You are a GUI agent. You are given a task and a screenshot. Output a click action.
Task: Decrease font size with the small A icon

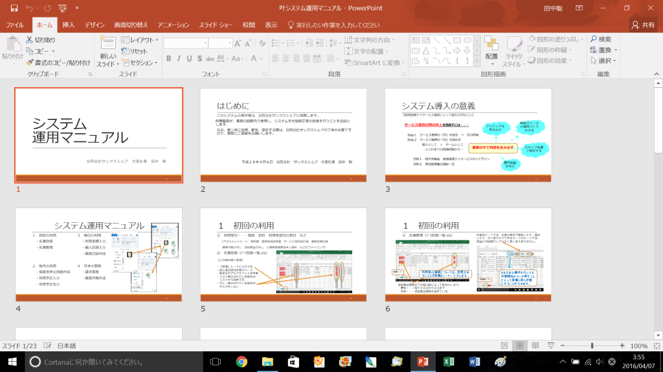(248, 43)
